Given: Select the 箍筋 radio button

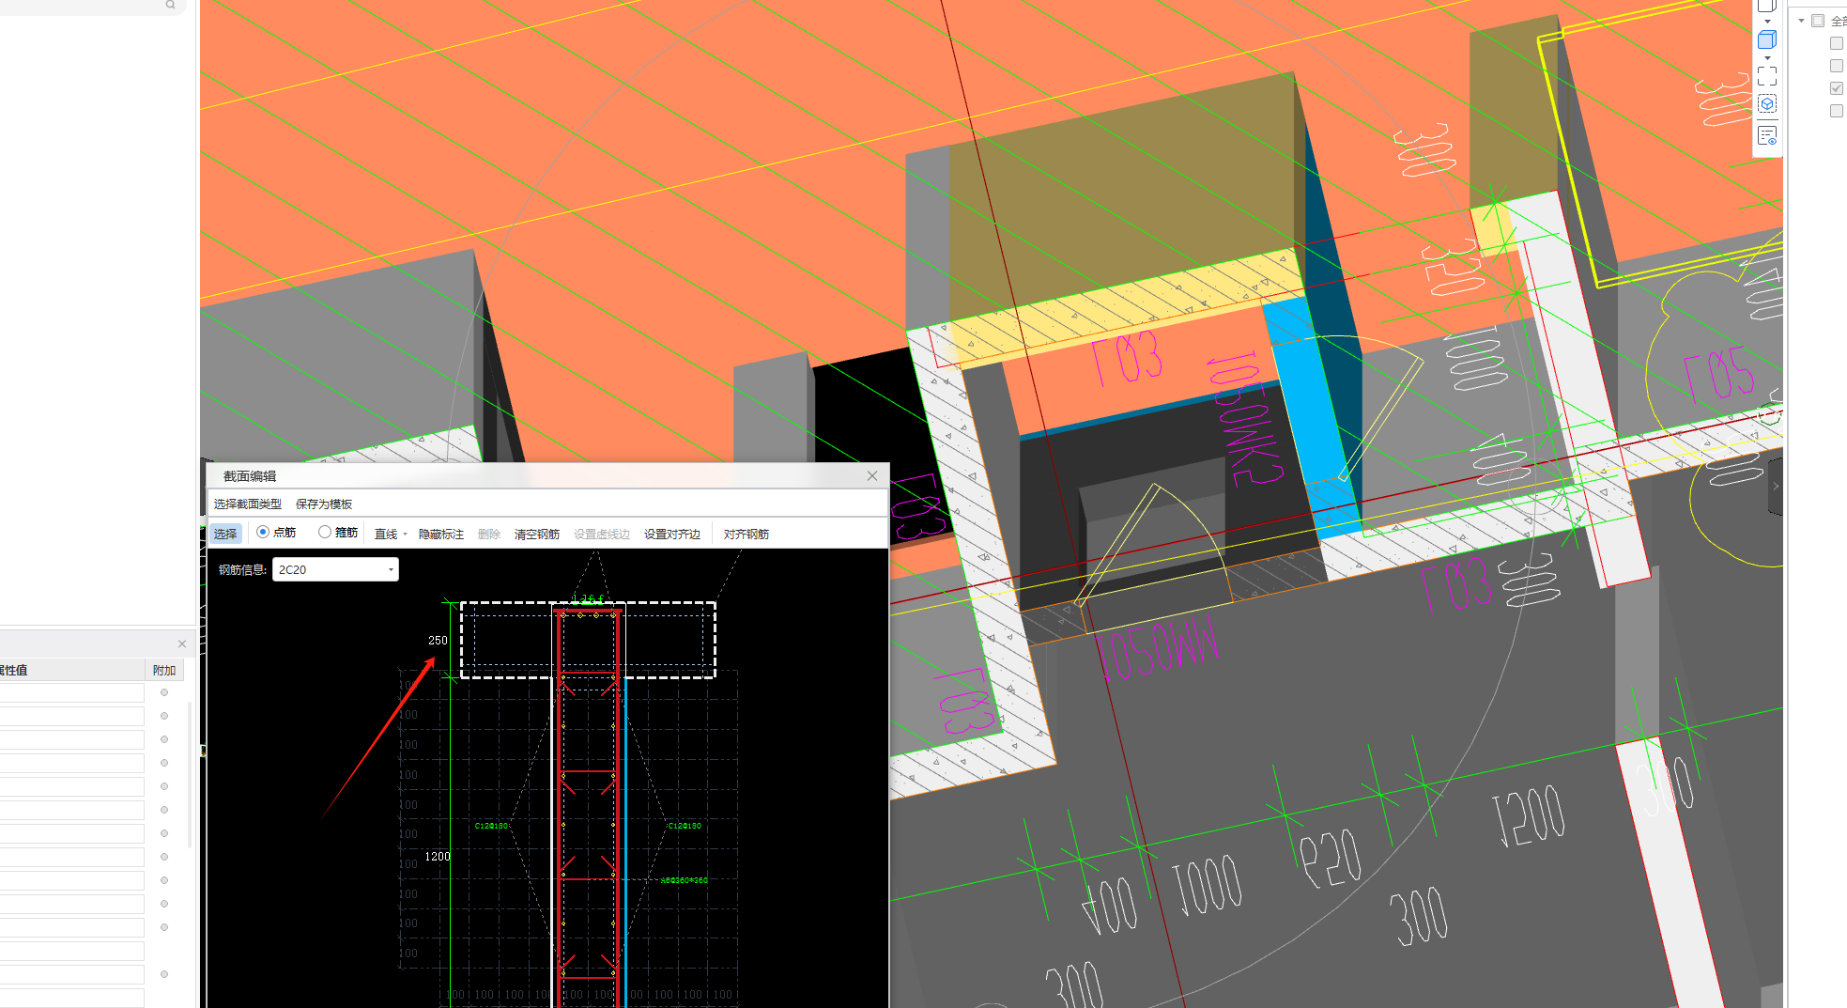Looking at the screenshot, I should point(325,533).
